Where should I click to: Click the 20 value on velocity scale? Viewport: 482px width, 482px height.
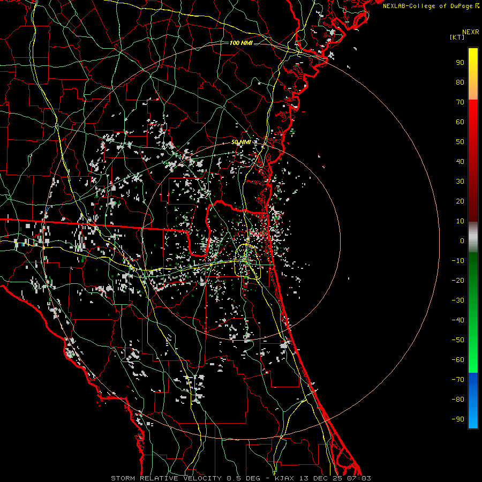[x=460, y=201]
